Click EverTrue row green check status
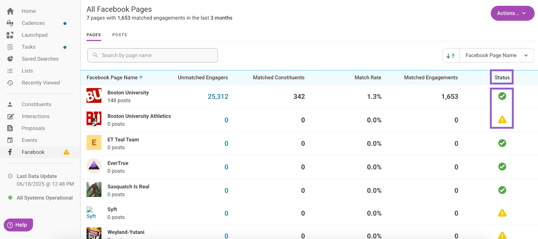The width and height of the screenshot is (538, 239). pyautogui.click(x=502, y=167)
